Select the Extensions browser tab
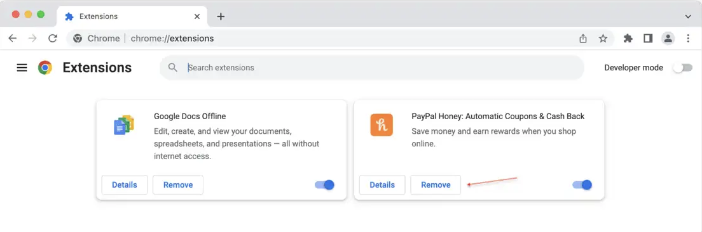Viewport: 702px width, 232px height. [132, 16]
